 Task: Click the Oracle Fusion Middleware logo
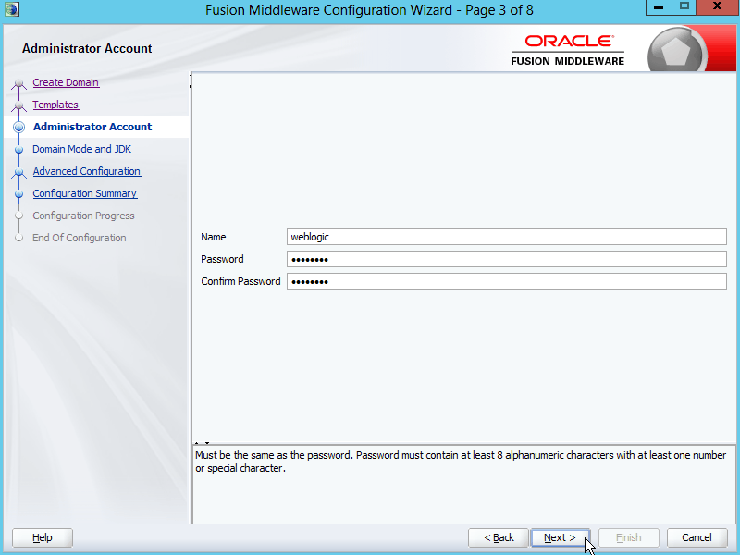click(x=568, y=50)
